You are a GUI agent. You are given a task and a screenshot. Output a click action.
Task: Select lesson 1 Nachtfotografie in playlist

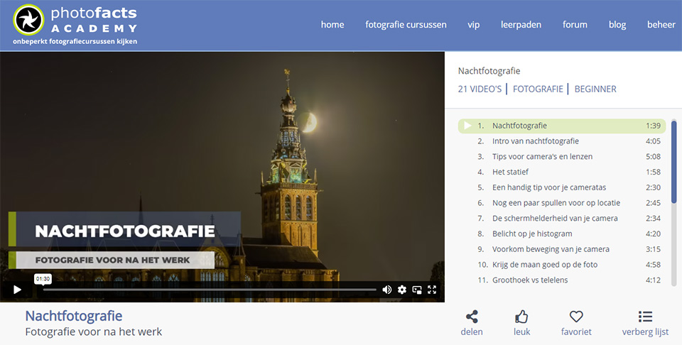click(x=561, y=126)
